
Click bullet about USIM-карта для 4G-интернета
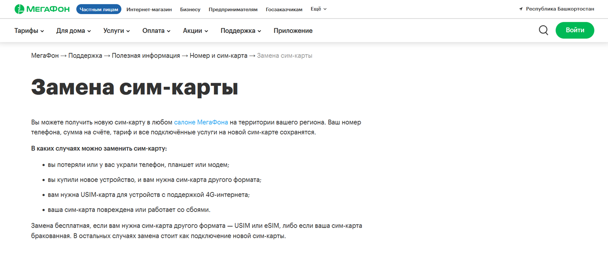click(x=149, y=195)
